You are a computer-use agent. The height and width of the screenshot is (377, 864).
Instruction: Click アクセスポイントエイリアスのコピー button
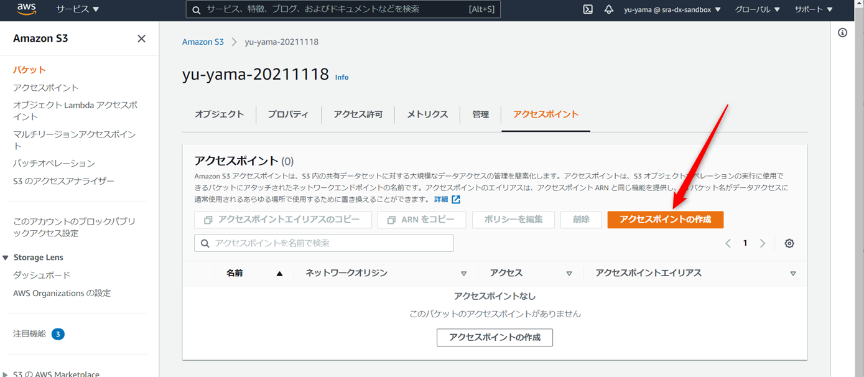tap(283, 220)
